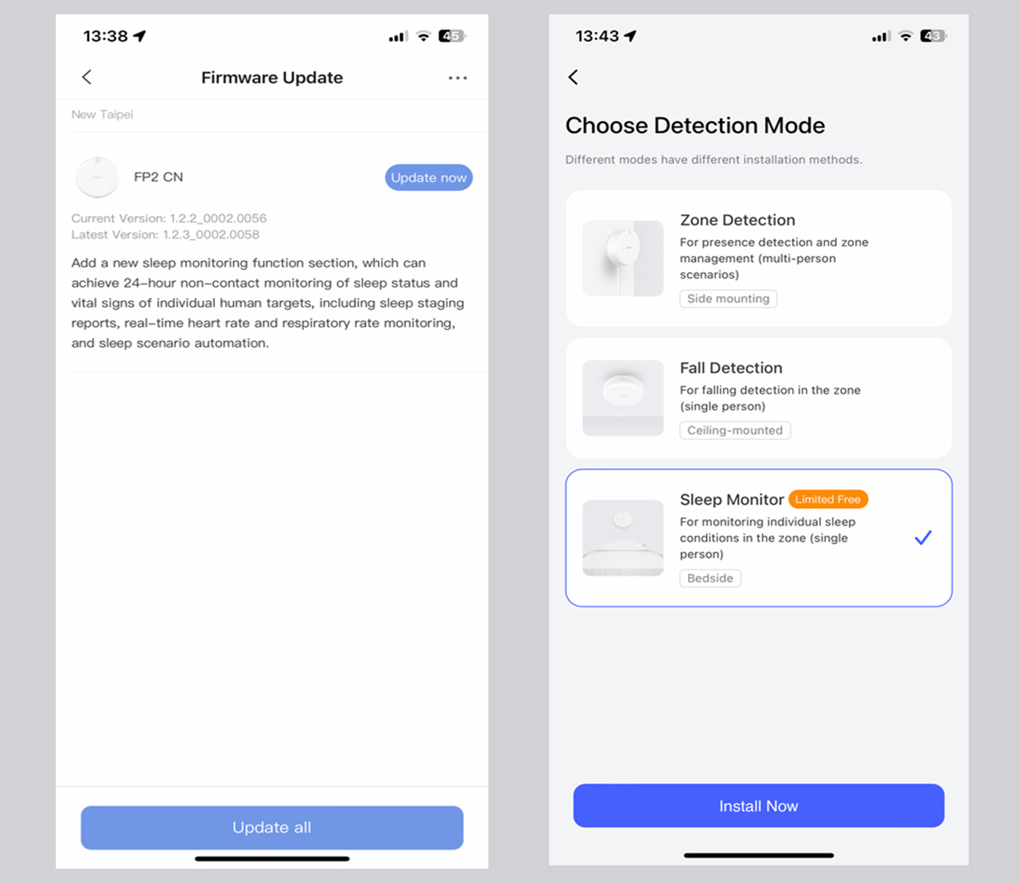Tap the Sleep Monitor bedside image
Image resolution: width=1019 pixels, height=883 pixels.
pos(623,538)
